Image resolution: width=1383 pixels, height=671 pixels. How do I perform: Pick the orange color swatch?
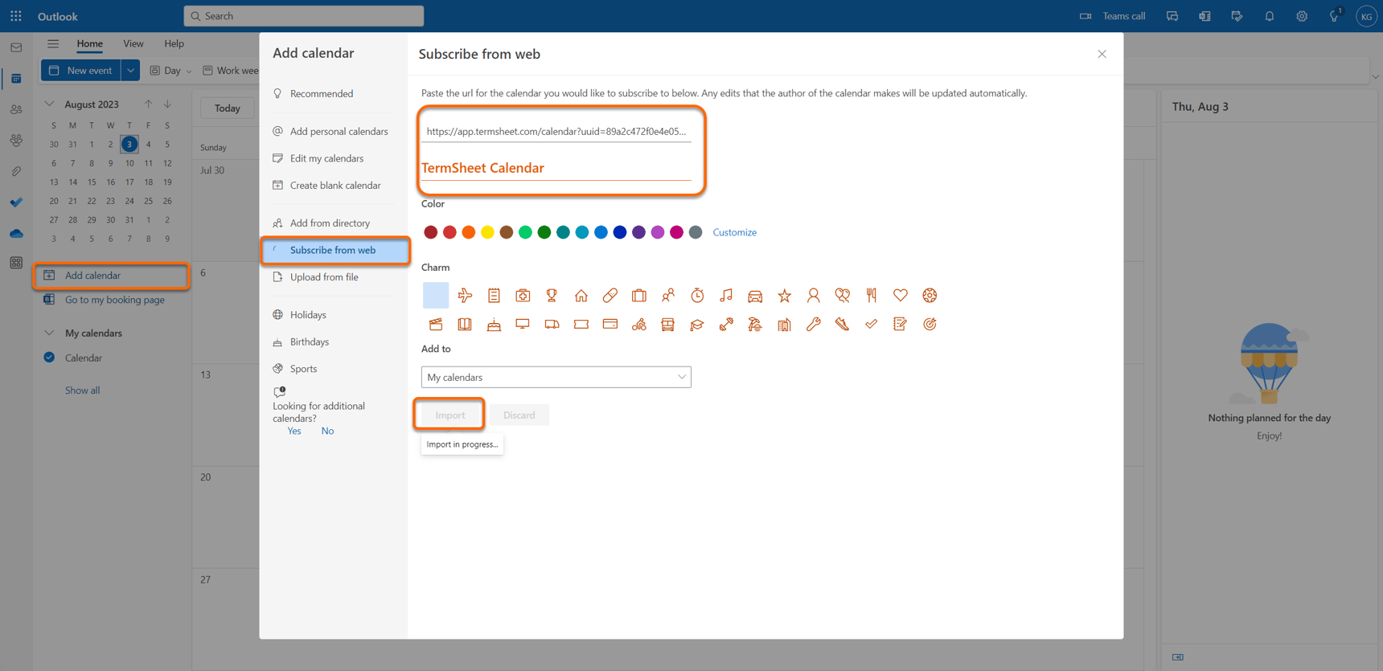pos(468,232)
